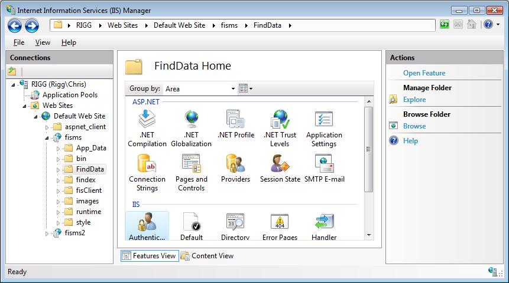Select Application Pools in the tree
The image size is (509, 283).
tap(70, 95)
